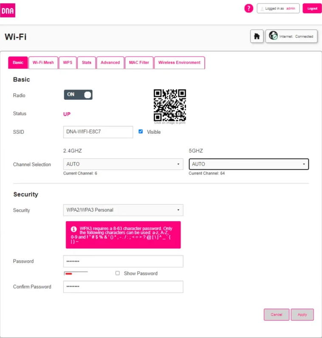Click the Security section heading
This screenshot has height=338, width=322.
(x=25, y=194)
